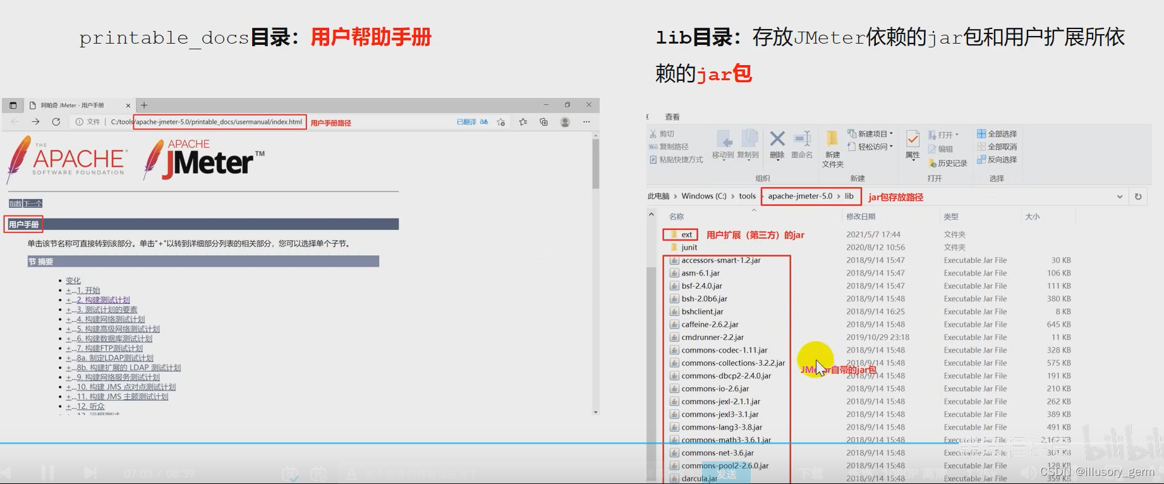Click the browser profile avatar
The image size is (1164, 484).
(x=565, y=122)
